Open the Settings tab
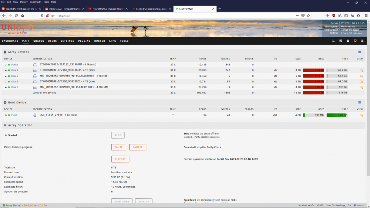 pyautogui.click(x=67, y=41)
